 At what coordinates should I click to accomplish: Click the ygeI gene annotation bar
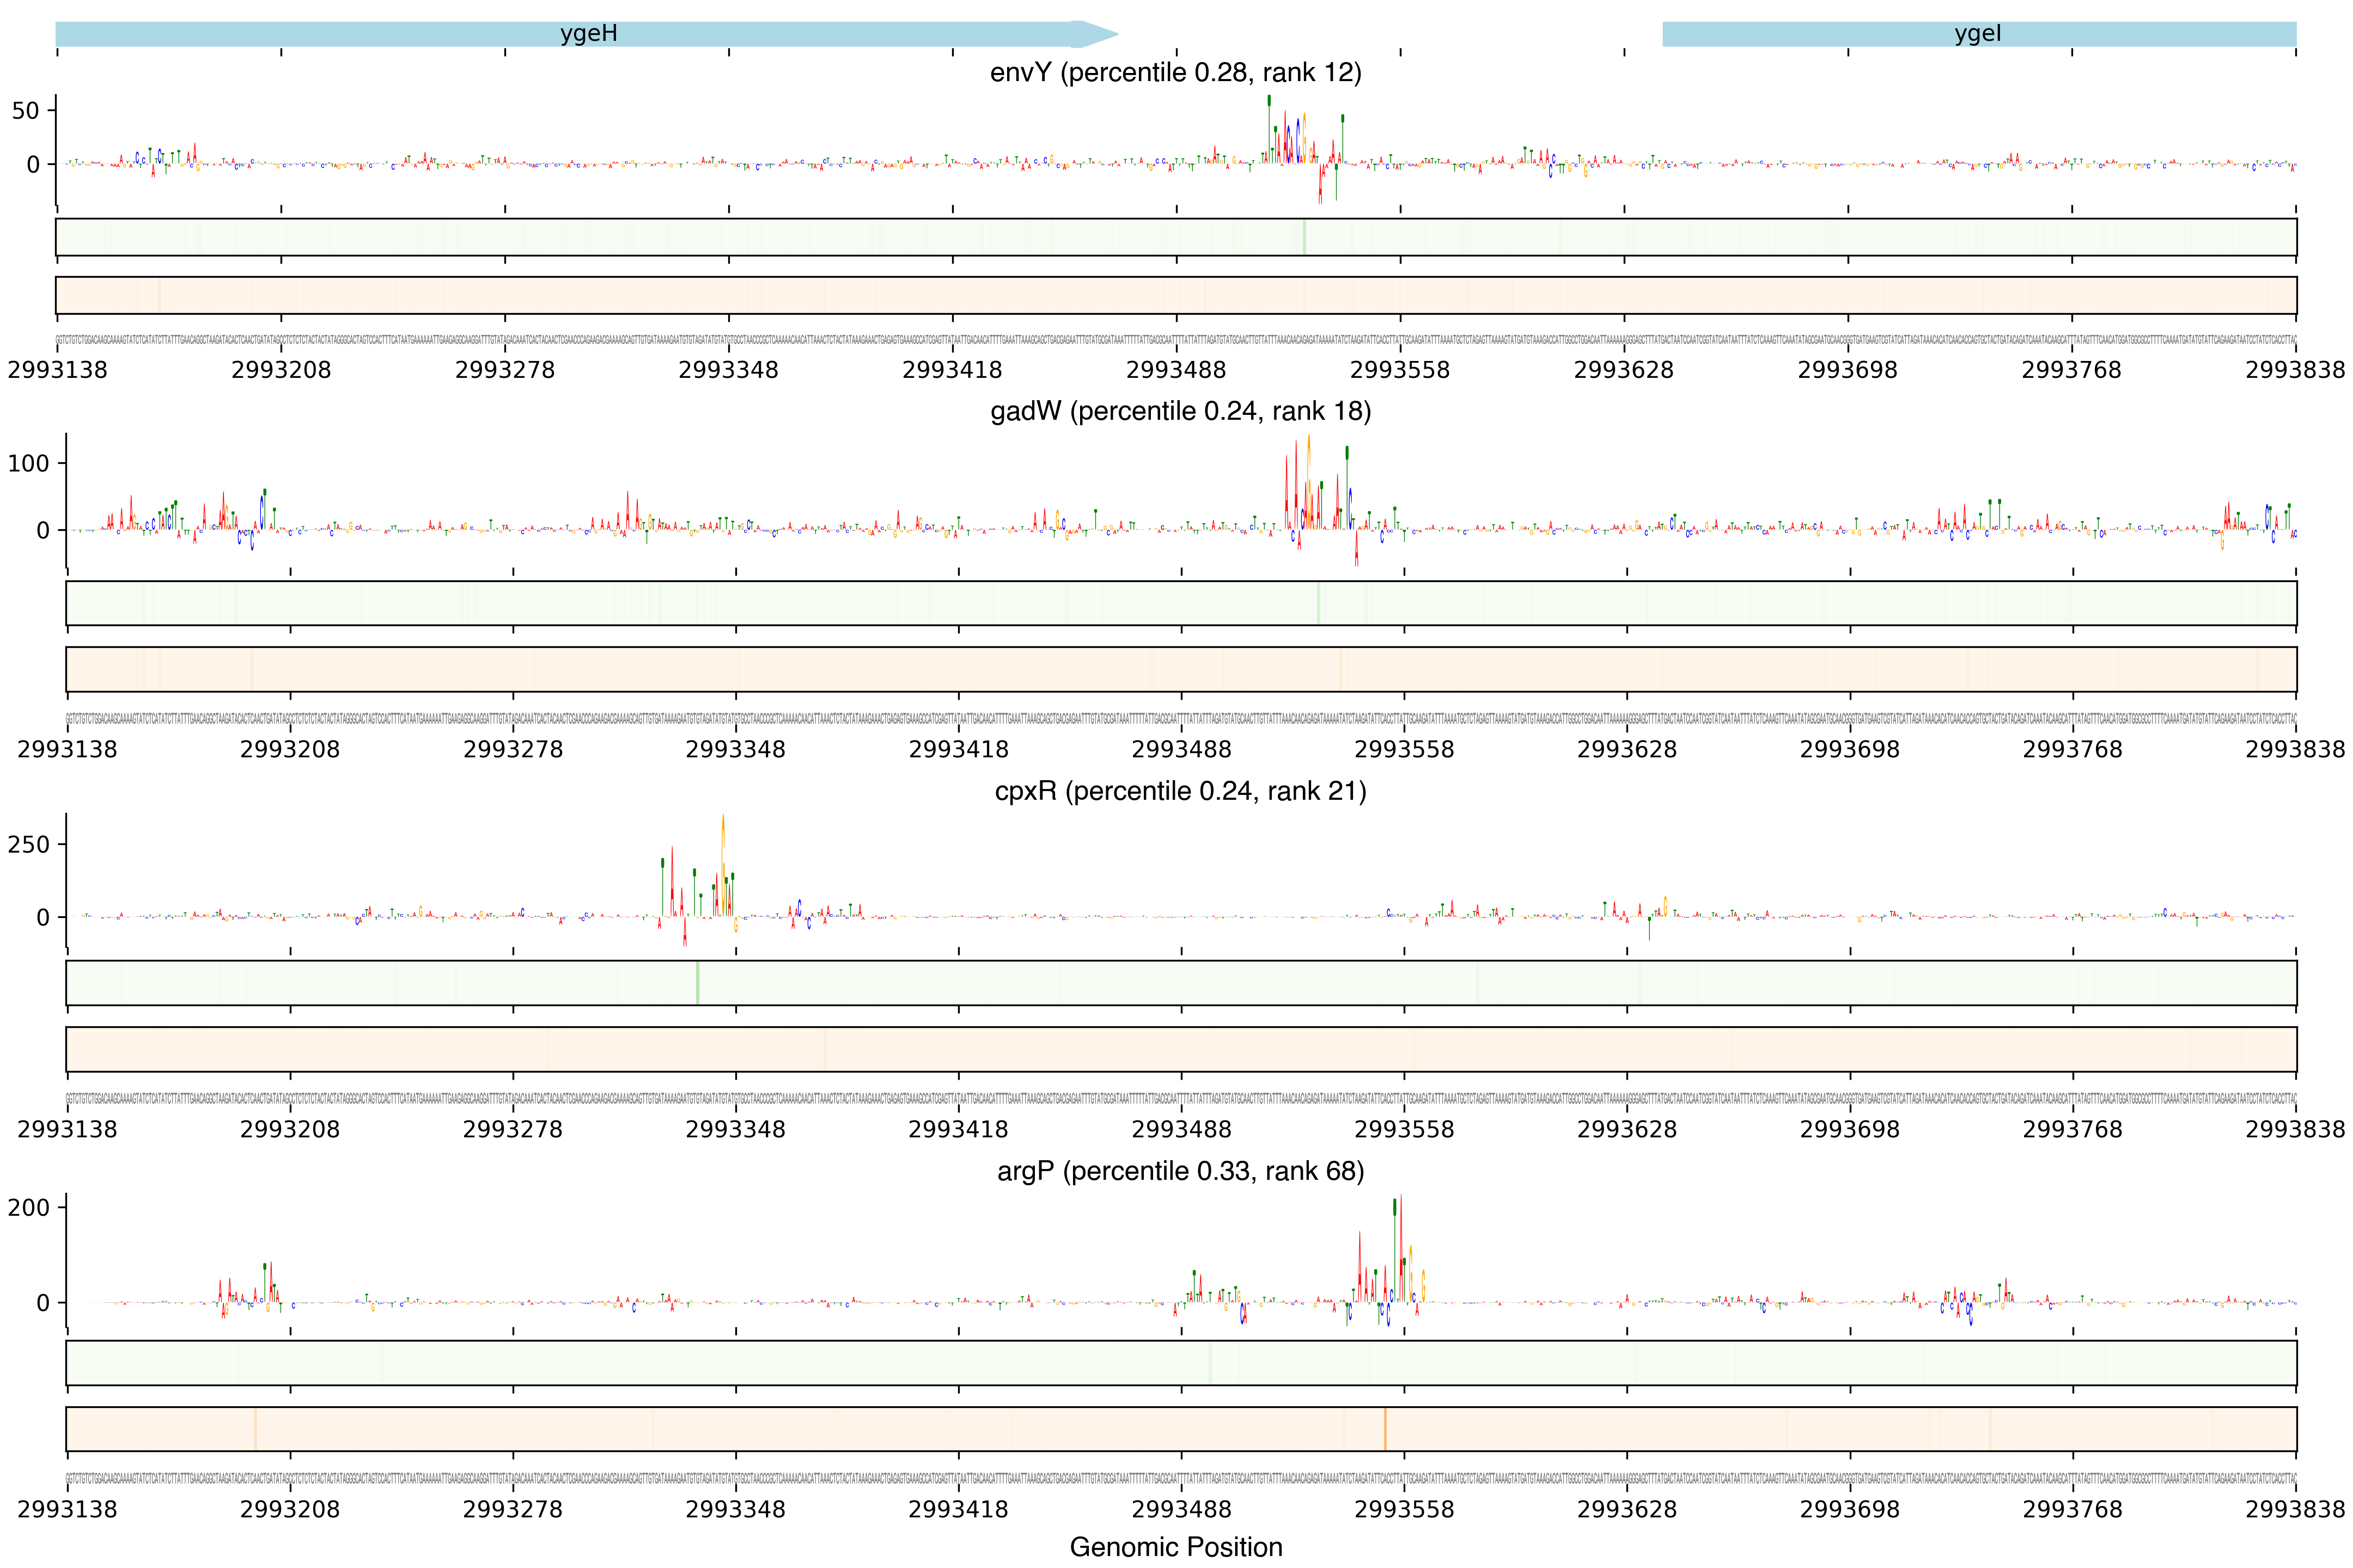(1978, 34)
